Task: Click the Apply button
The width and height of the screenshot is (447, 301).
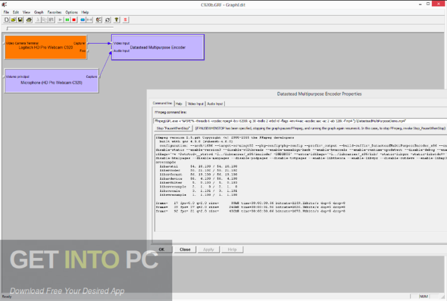Action: (x=208, y=249)
